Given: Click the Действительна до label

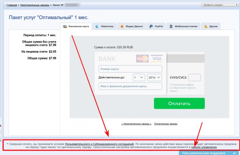Looking at the screenshot, I should pyautogui.click(x=112, y=77).
